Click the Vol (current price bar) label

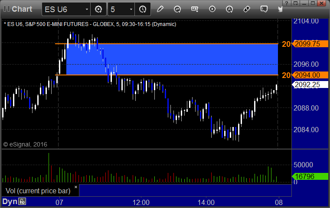pyautogui.click(x=38, y=191)
